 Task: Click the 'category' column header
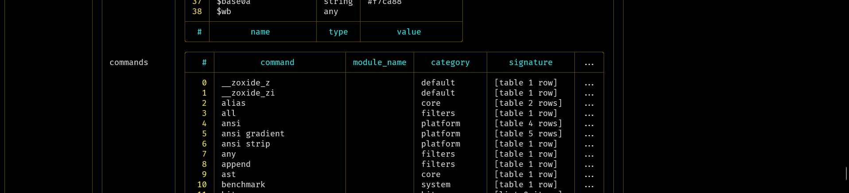(x=450, y=62)
